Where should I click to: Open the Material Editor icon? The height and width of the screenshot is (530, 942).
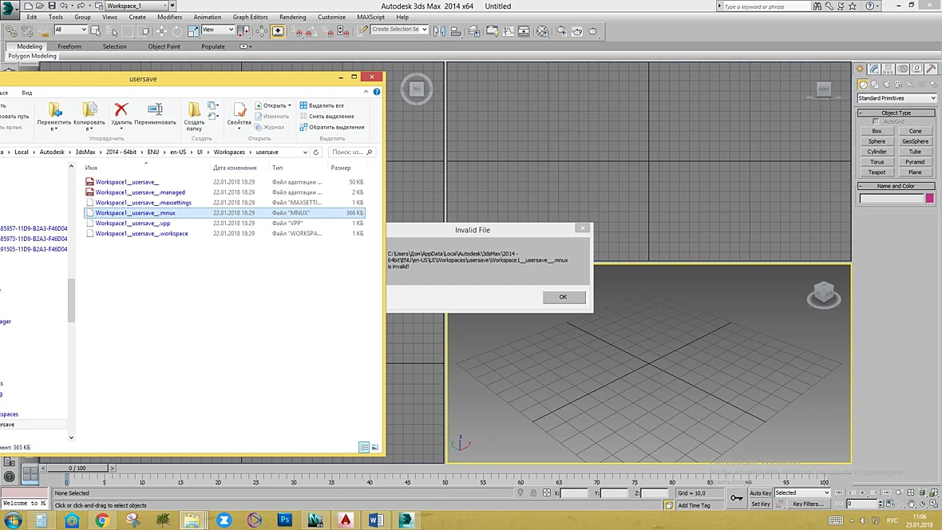(543, 30)
